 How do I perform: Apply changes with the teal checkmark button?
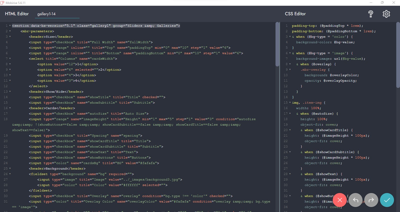click(x=387, y=200)
